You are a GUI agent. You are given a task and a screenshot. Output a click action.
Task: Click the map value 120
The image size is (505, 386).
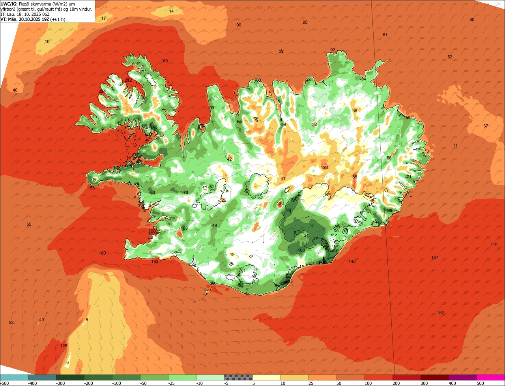[x=324, y=167]
